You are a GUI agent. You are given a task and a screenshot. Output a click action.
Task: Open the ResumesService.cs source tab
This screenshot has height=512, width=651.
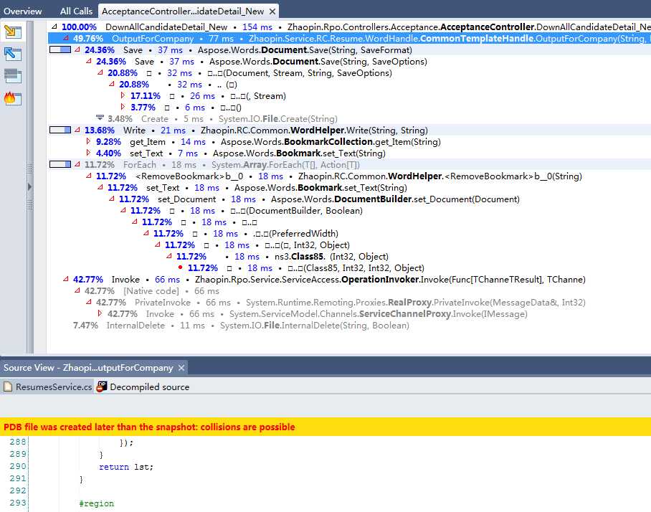[48, 387]
